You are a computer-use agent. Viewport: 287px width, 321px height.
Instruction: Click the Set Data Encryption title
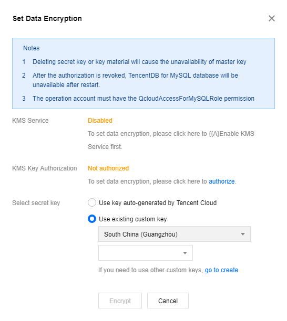[47, 18]
